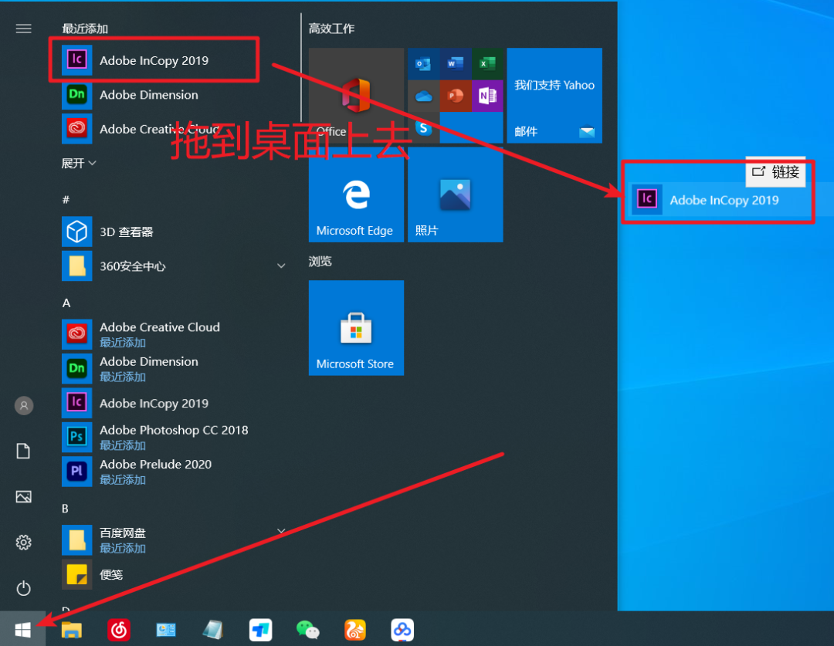This screenshot has height=646, width=834.
Task: Open the Microsoft Store tile
Action: (x=356, y=328)
